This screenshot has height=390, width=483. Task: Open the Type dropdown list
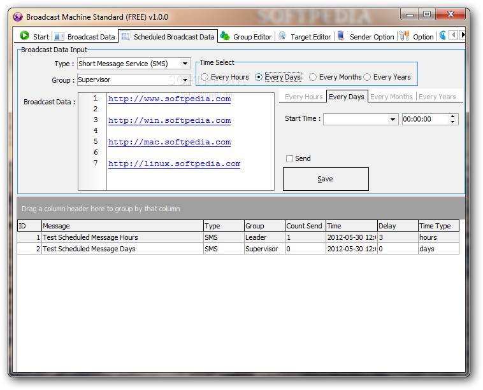(x=185, y=64)
